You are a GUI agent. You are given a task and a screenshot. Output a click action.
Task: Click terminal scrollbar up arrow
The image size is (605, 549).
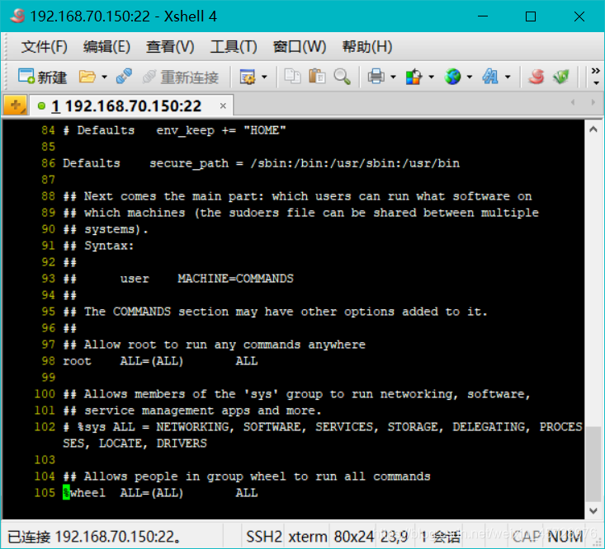coord(593,130)
